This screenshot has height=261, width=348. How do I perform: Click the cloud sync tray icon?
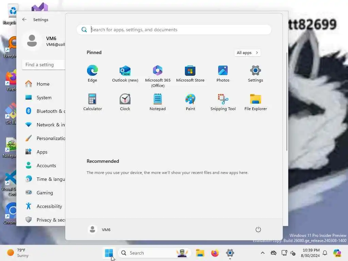click(274, 253)
